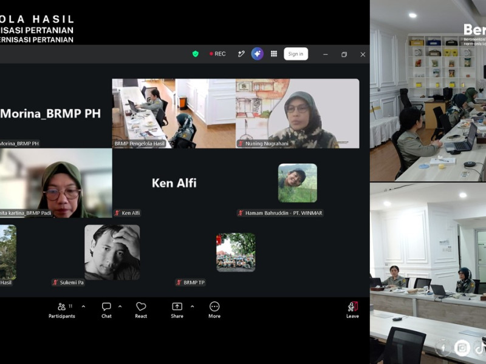Click the Instagram icon in corner
Screen dimensions: 486x364
tap(462, 348)
